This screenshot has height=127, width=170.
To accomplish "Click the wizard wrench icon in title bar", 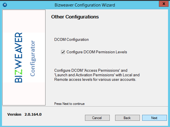I will [x=5, y=5].
